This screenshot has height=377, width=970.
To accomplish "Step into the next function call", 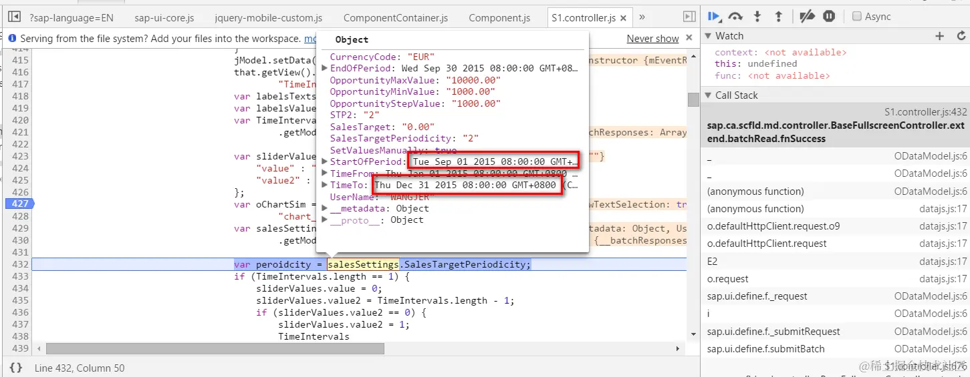I will click(757, 17).
